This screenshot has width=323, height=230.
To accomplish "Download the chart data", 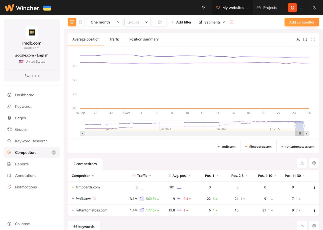I will pyautogui.click(x=297, y=40).
